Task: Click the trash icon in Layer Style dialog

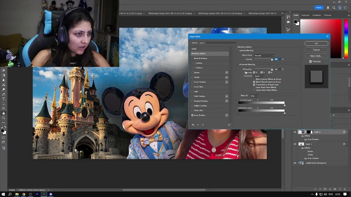Action: (229, 125)
